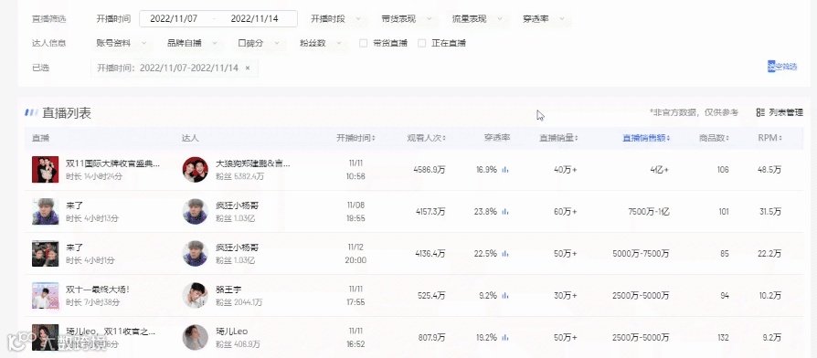Expand the 穿透率 filter dropdown

coord(544,19)
